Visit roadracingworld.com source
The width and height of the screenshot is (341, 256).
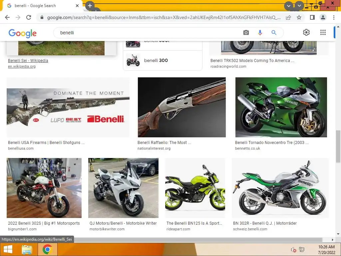(228, 66)
